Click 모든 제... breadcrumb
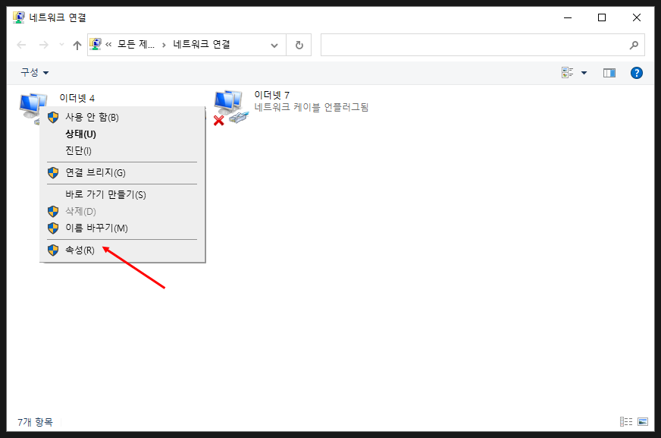The image size is (661, 438). 136,44
